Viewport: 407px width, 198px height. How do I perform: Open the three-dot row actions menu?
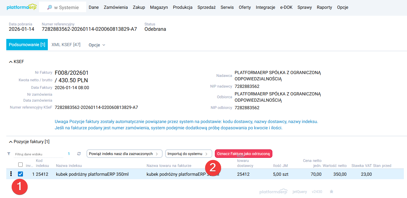coord(11,174)
